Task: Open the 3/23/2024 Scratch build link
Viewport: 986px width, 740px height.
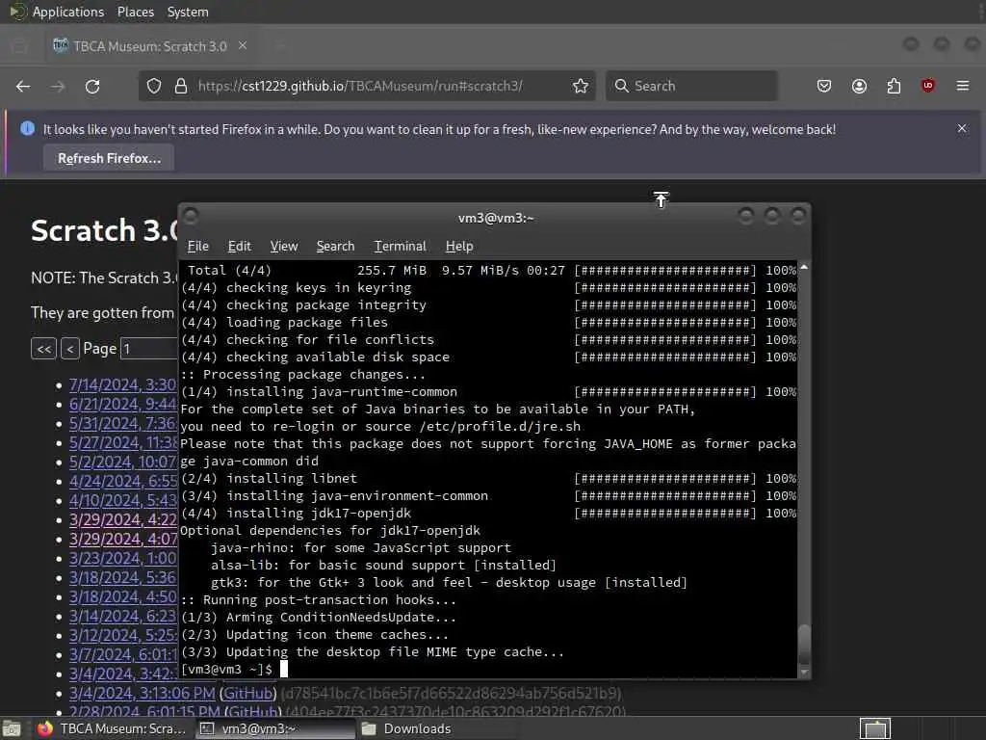Action: 122,559
